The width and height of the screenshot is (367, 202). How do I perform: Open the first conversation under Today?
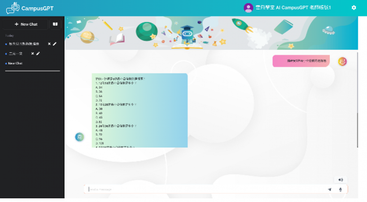24,44
